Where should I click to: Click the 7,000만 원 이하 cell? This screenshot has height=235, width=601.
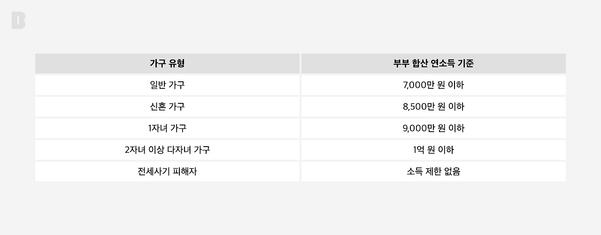click(433, 85)
